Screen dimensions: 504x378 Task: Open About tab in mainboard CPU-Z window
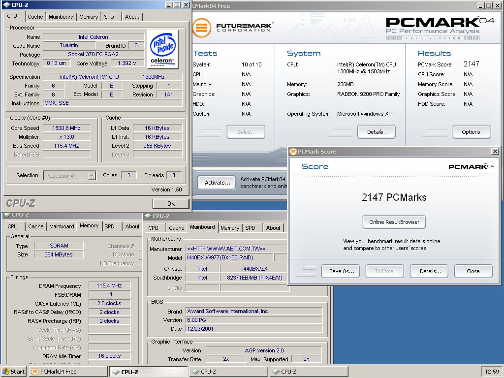pos(273,227)
